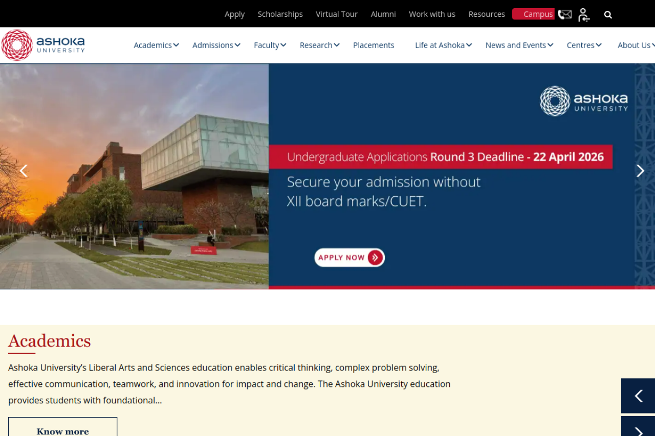Viewport: 655px width, 436px height.
Task: Open the user login icon
Action: click(x=583, y=15)
